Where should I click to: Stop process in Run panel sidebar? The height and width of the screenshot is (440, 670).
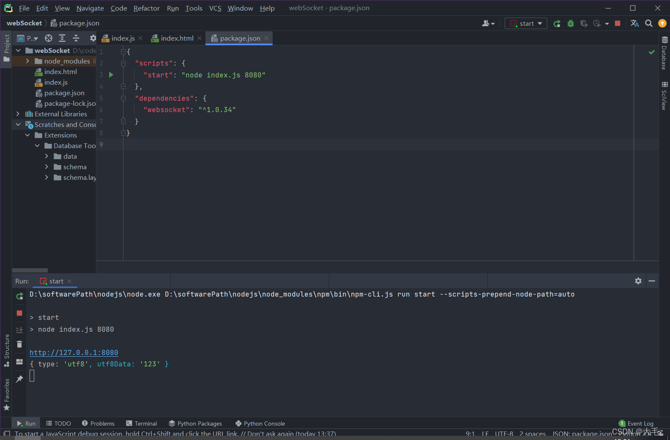coord(19,313)
